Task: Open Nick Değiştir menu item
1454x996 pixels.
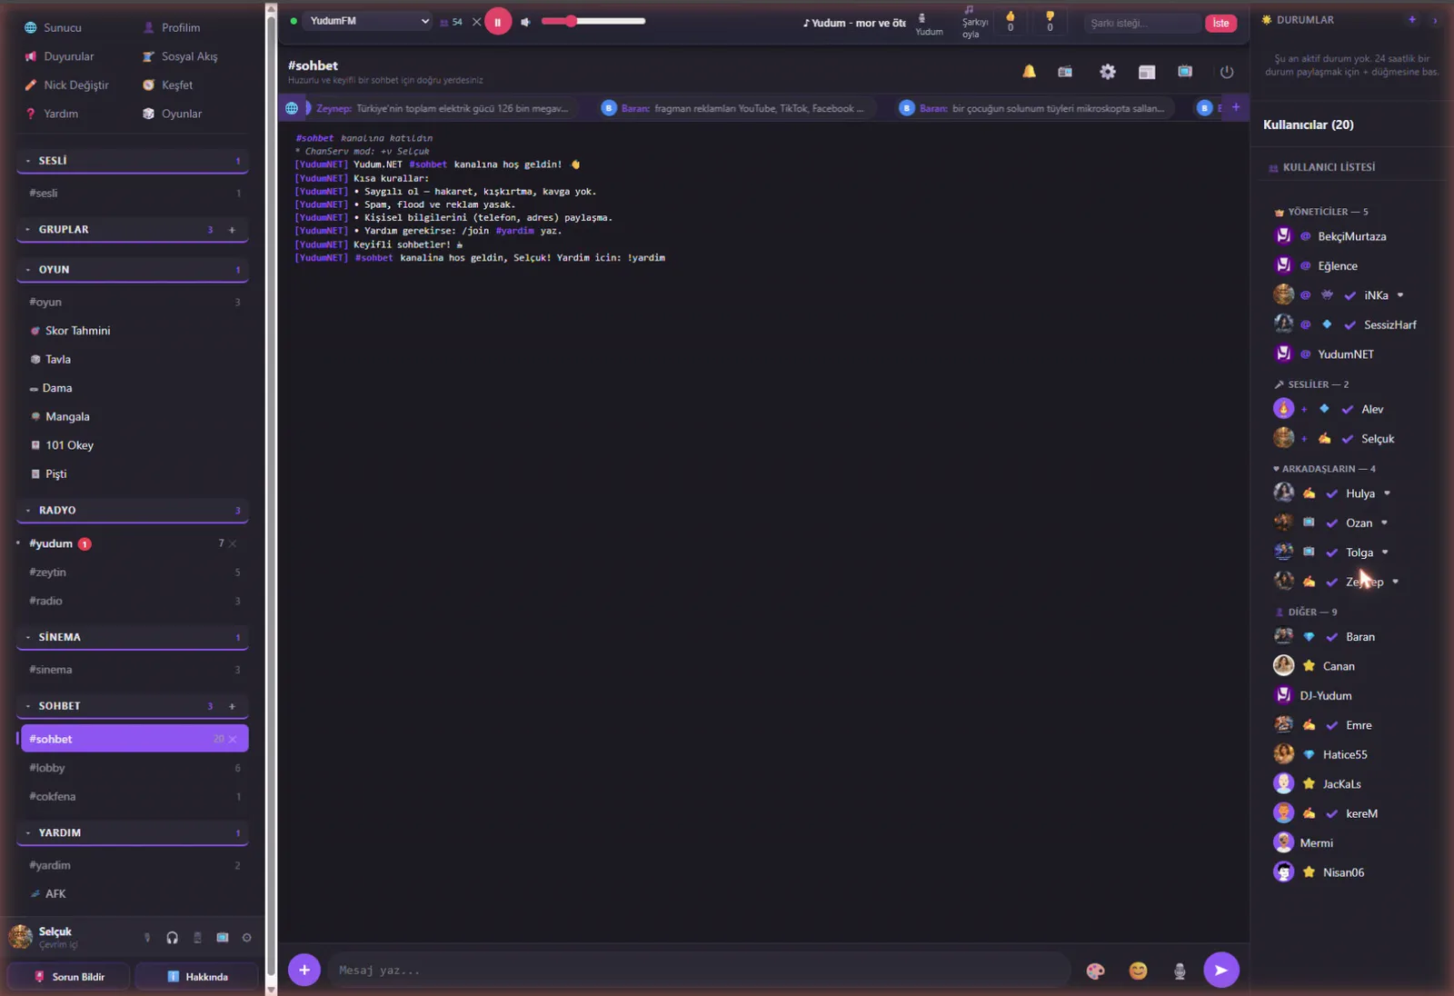Action: [67, 85]
